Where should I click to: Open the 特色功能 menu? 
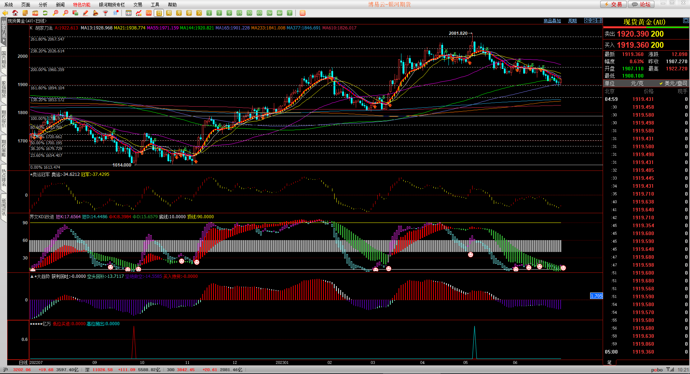(82, 5)
